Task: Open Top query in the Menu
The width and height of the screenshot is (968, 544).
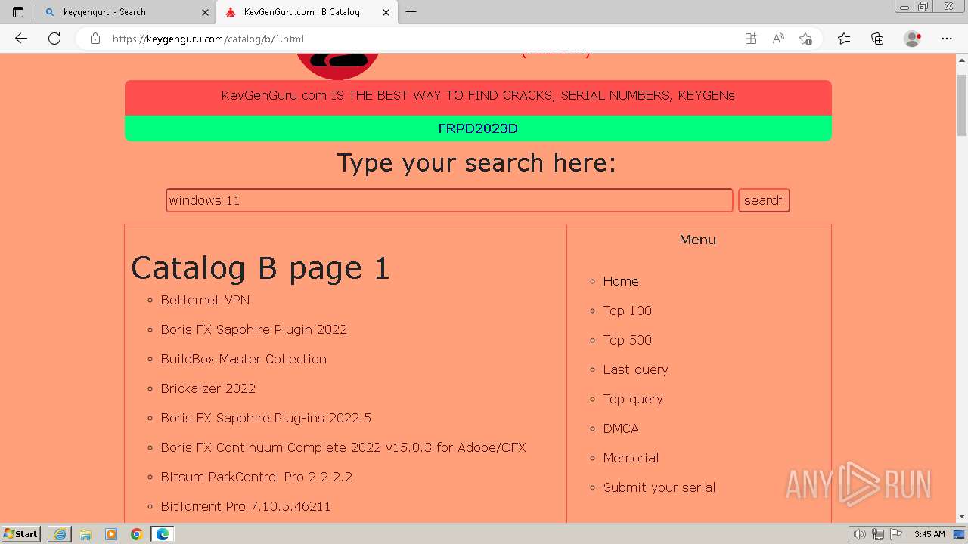Action: pyautogui.click(x=633, y=399)
